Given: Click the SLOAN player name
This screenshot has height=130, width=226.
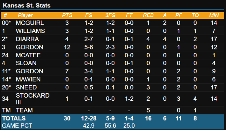Looking at the screenshot, I should click(x=26, y=63).
